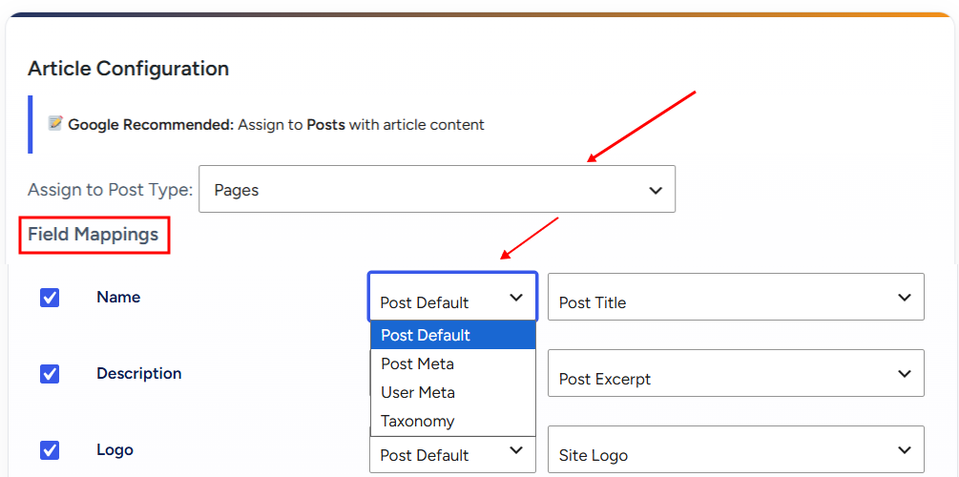This screenshot has height=477, width=959.
Task: Expand the Post Excerpt dropdown
Action: point(736,373)
